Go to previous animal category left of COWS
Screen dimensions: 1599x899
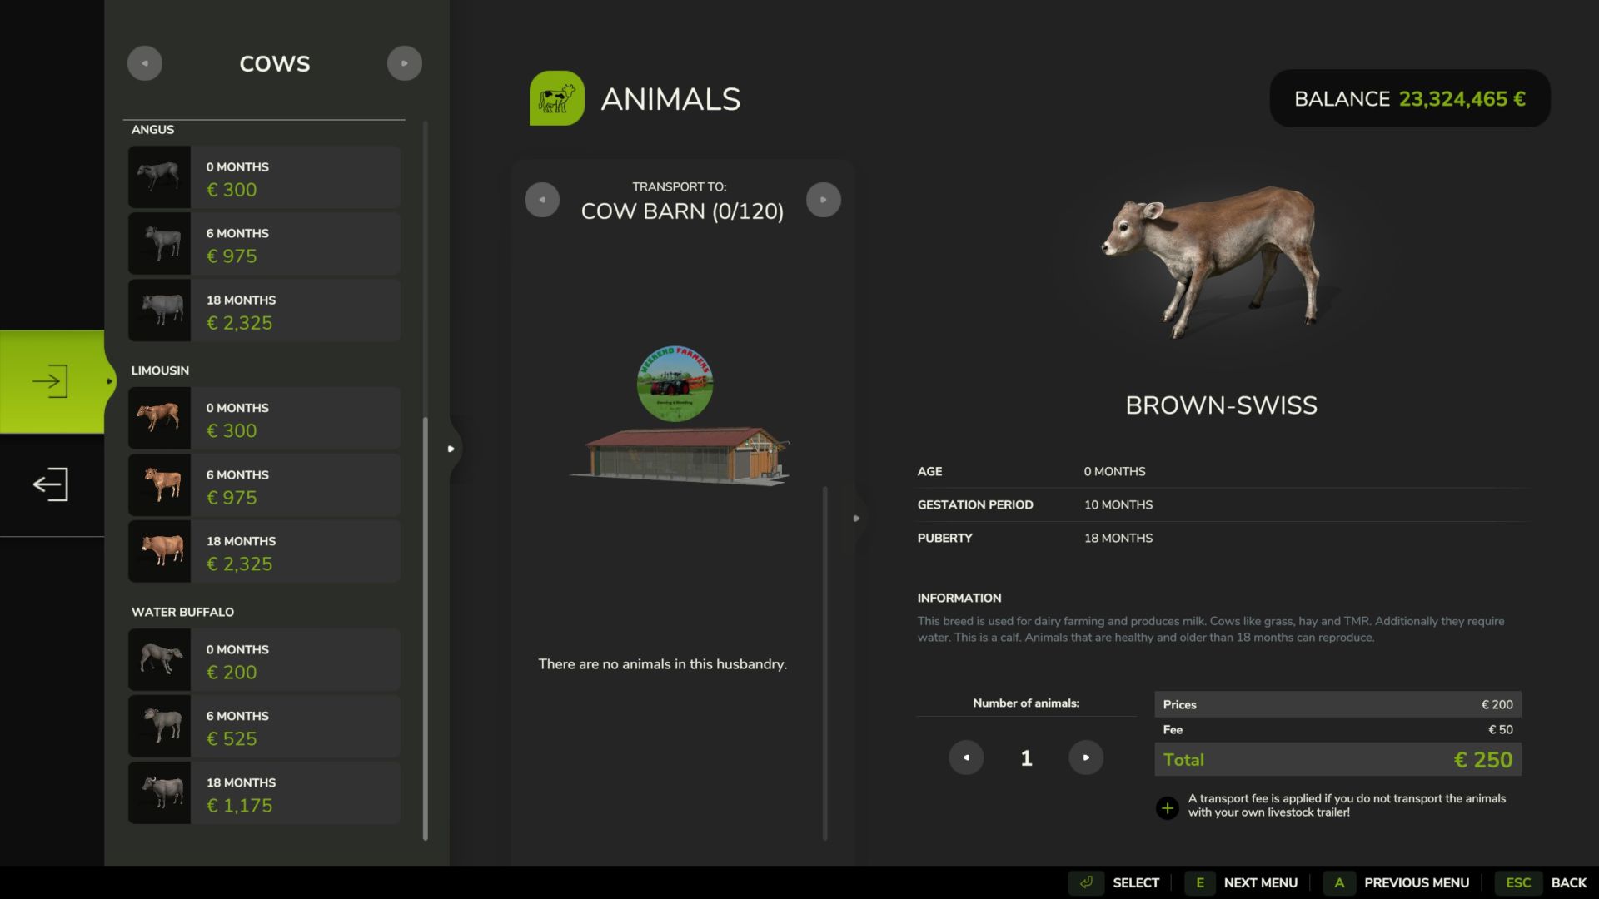tap(145, 63)
